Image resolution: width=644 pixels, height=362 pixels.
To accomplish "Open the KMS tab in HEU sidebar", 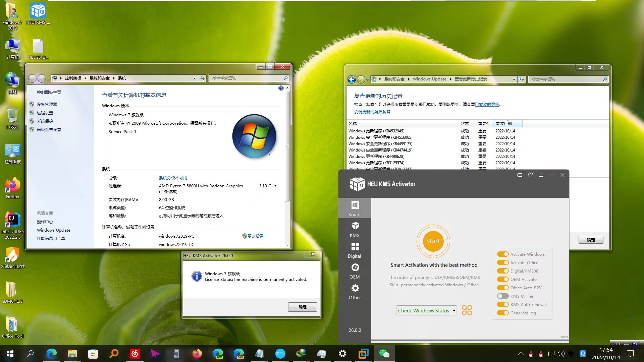I will pyautogui.click(x=355, y=229).
